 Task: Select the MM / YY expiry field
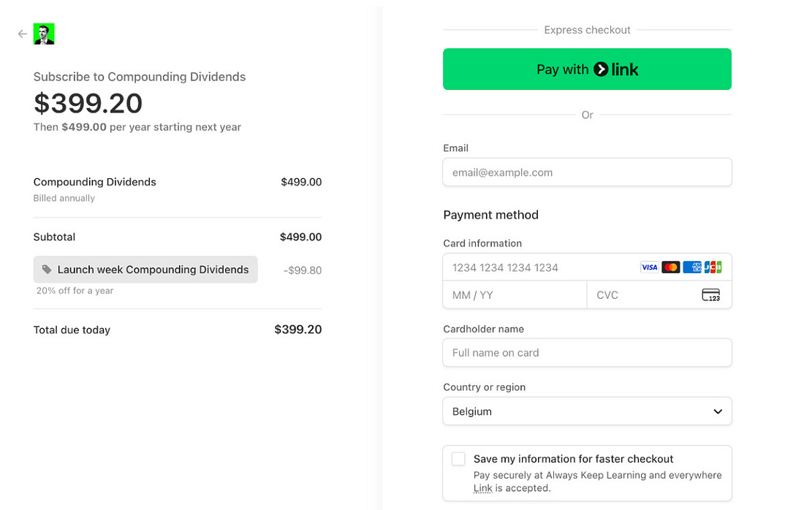[515, 295]
